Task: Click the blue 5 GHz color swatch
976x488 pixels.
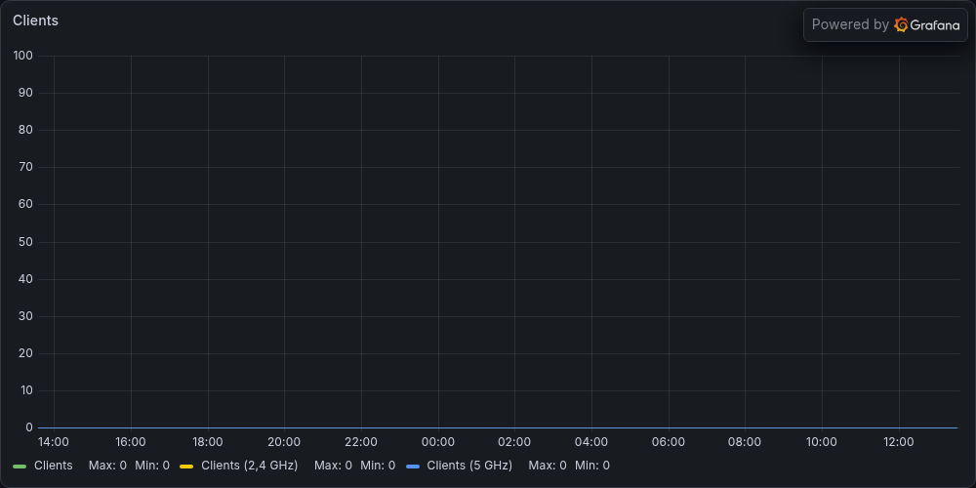Action: pyautogui.click(x=412, y=467)
